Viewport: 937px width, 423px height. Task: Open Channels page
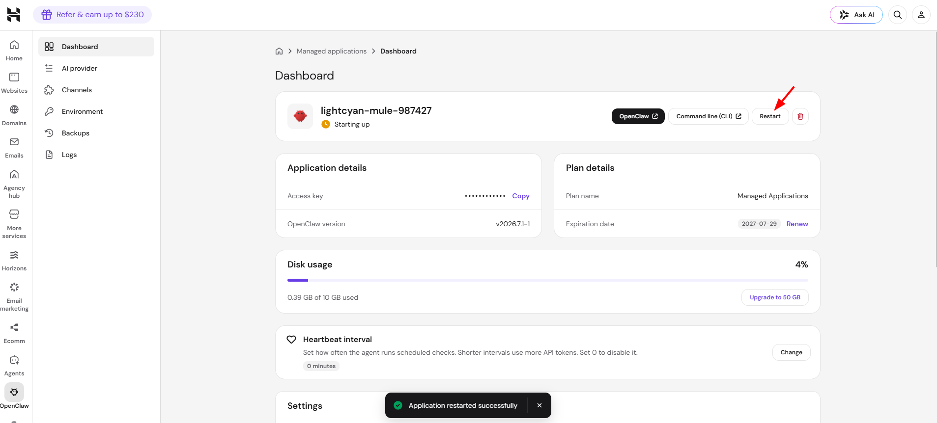(x=96, y=90)
